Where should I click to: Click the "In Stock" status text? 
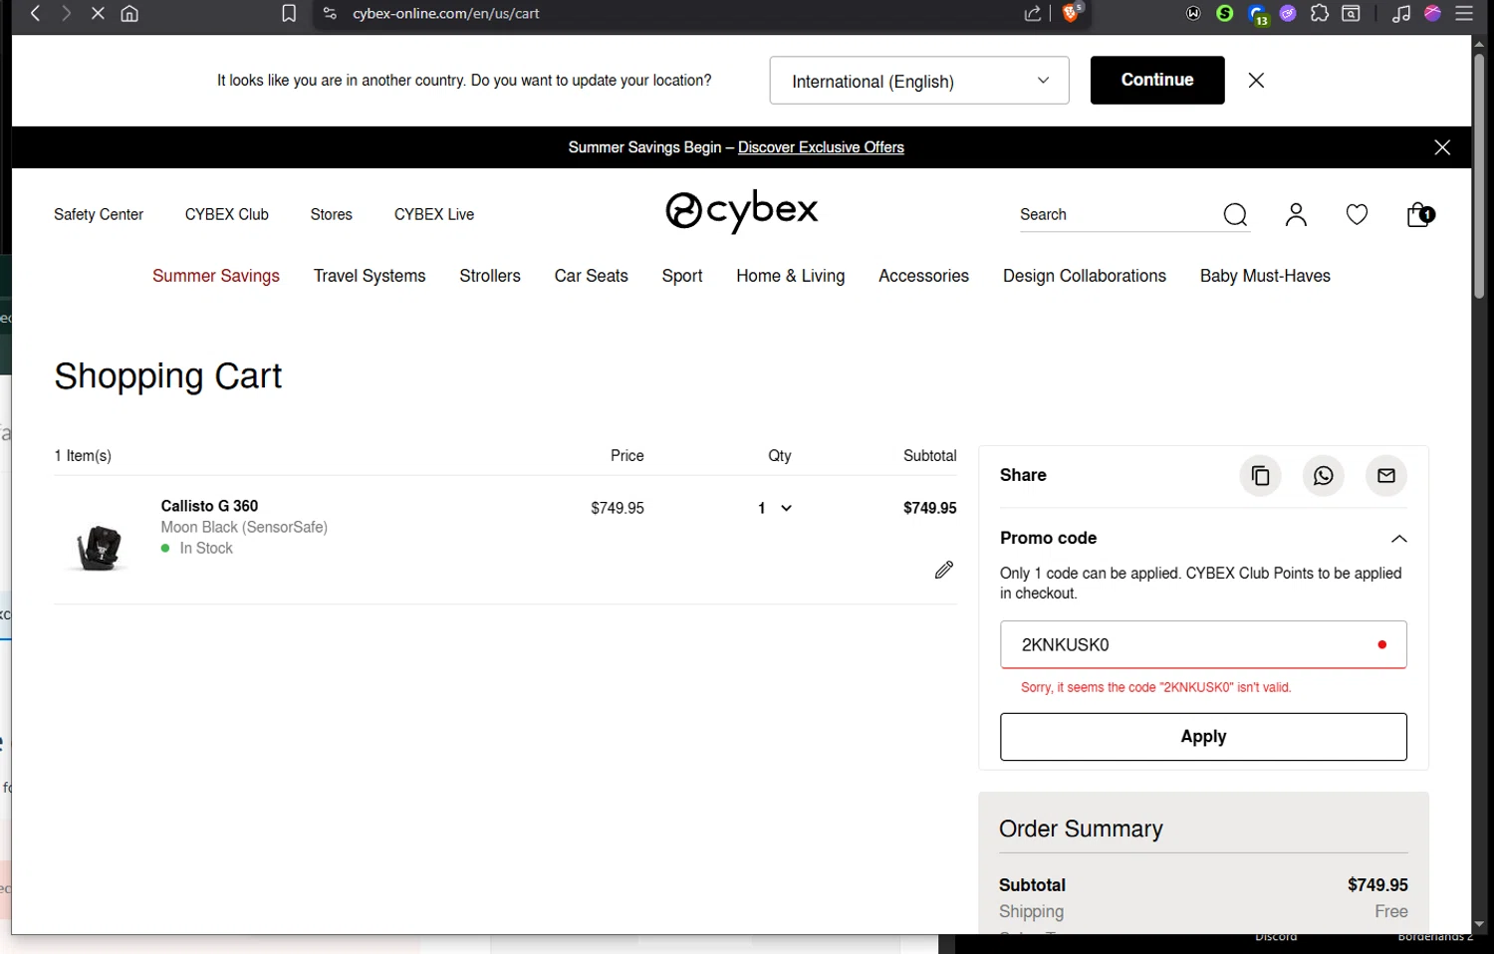pos(206,549)
